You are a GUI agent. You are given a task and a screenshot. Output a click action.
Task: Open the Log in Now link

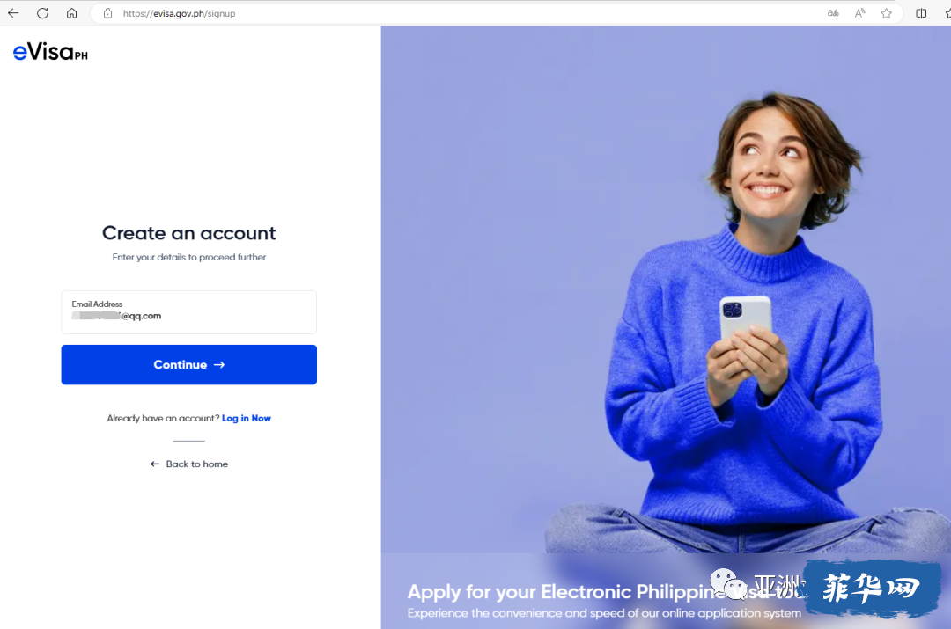(x=247, y=418)
